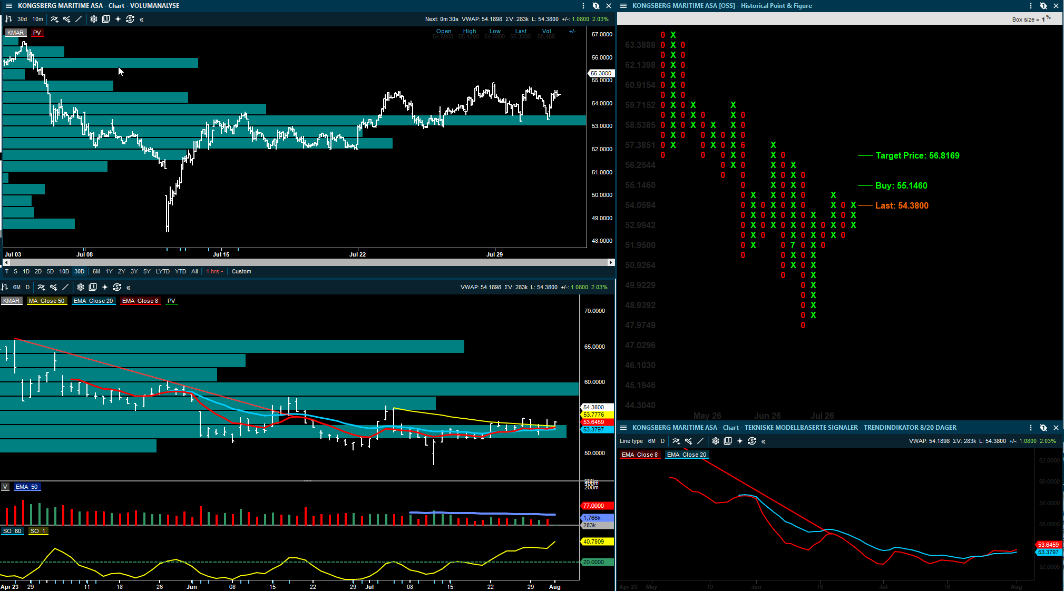The image size is (1064, 591).
Task: Select the trend line tool in lower 6M chart
Action: click(x=65, y=287)
